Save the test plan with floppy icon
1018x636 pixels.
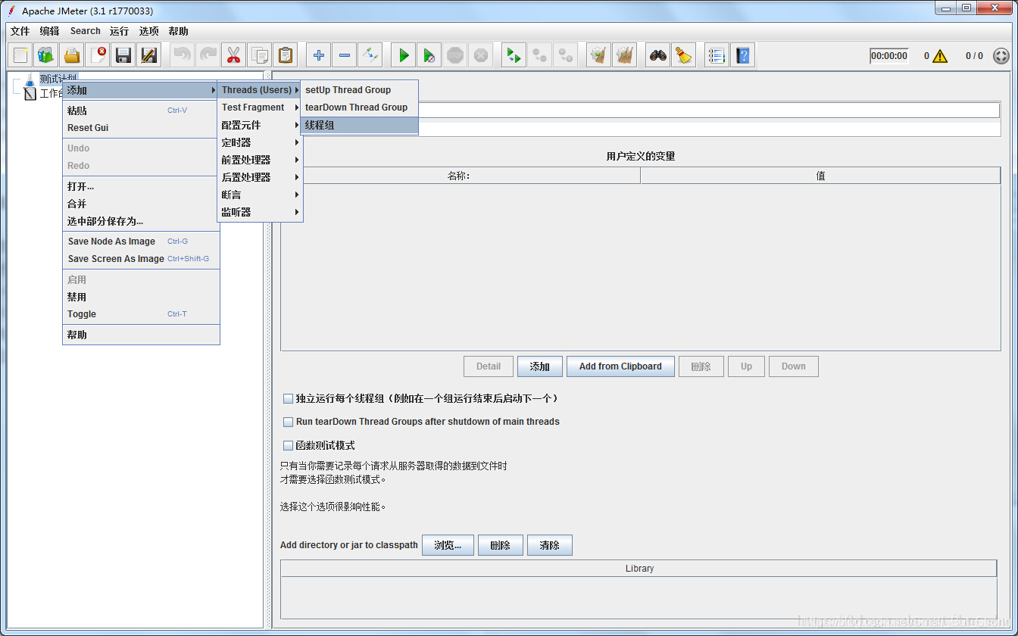123,55
